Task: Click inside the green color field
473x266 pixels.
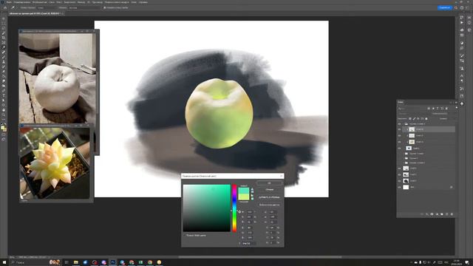Action: click(x=207, y=208)
